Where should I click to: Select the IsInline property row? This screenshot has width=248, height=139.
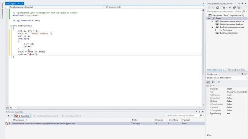[227, 101]
